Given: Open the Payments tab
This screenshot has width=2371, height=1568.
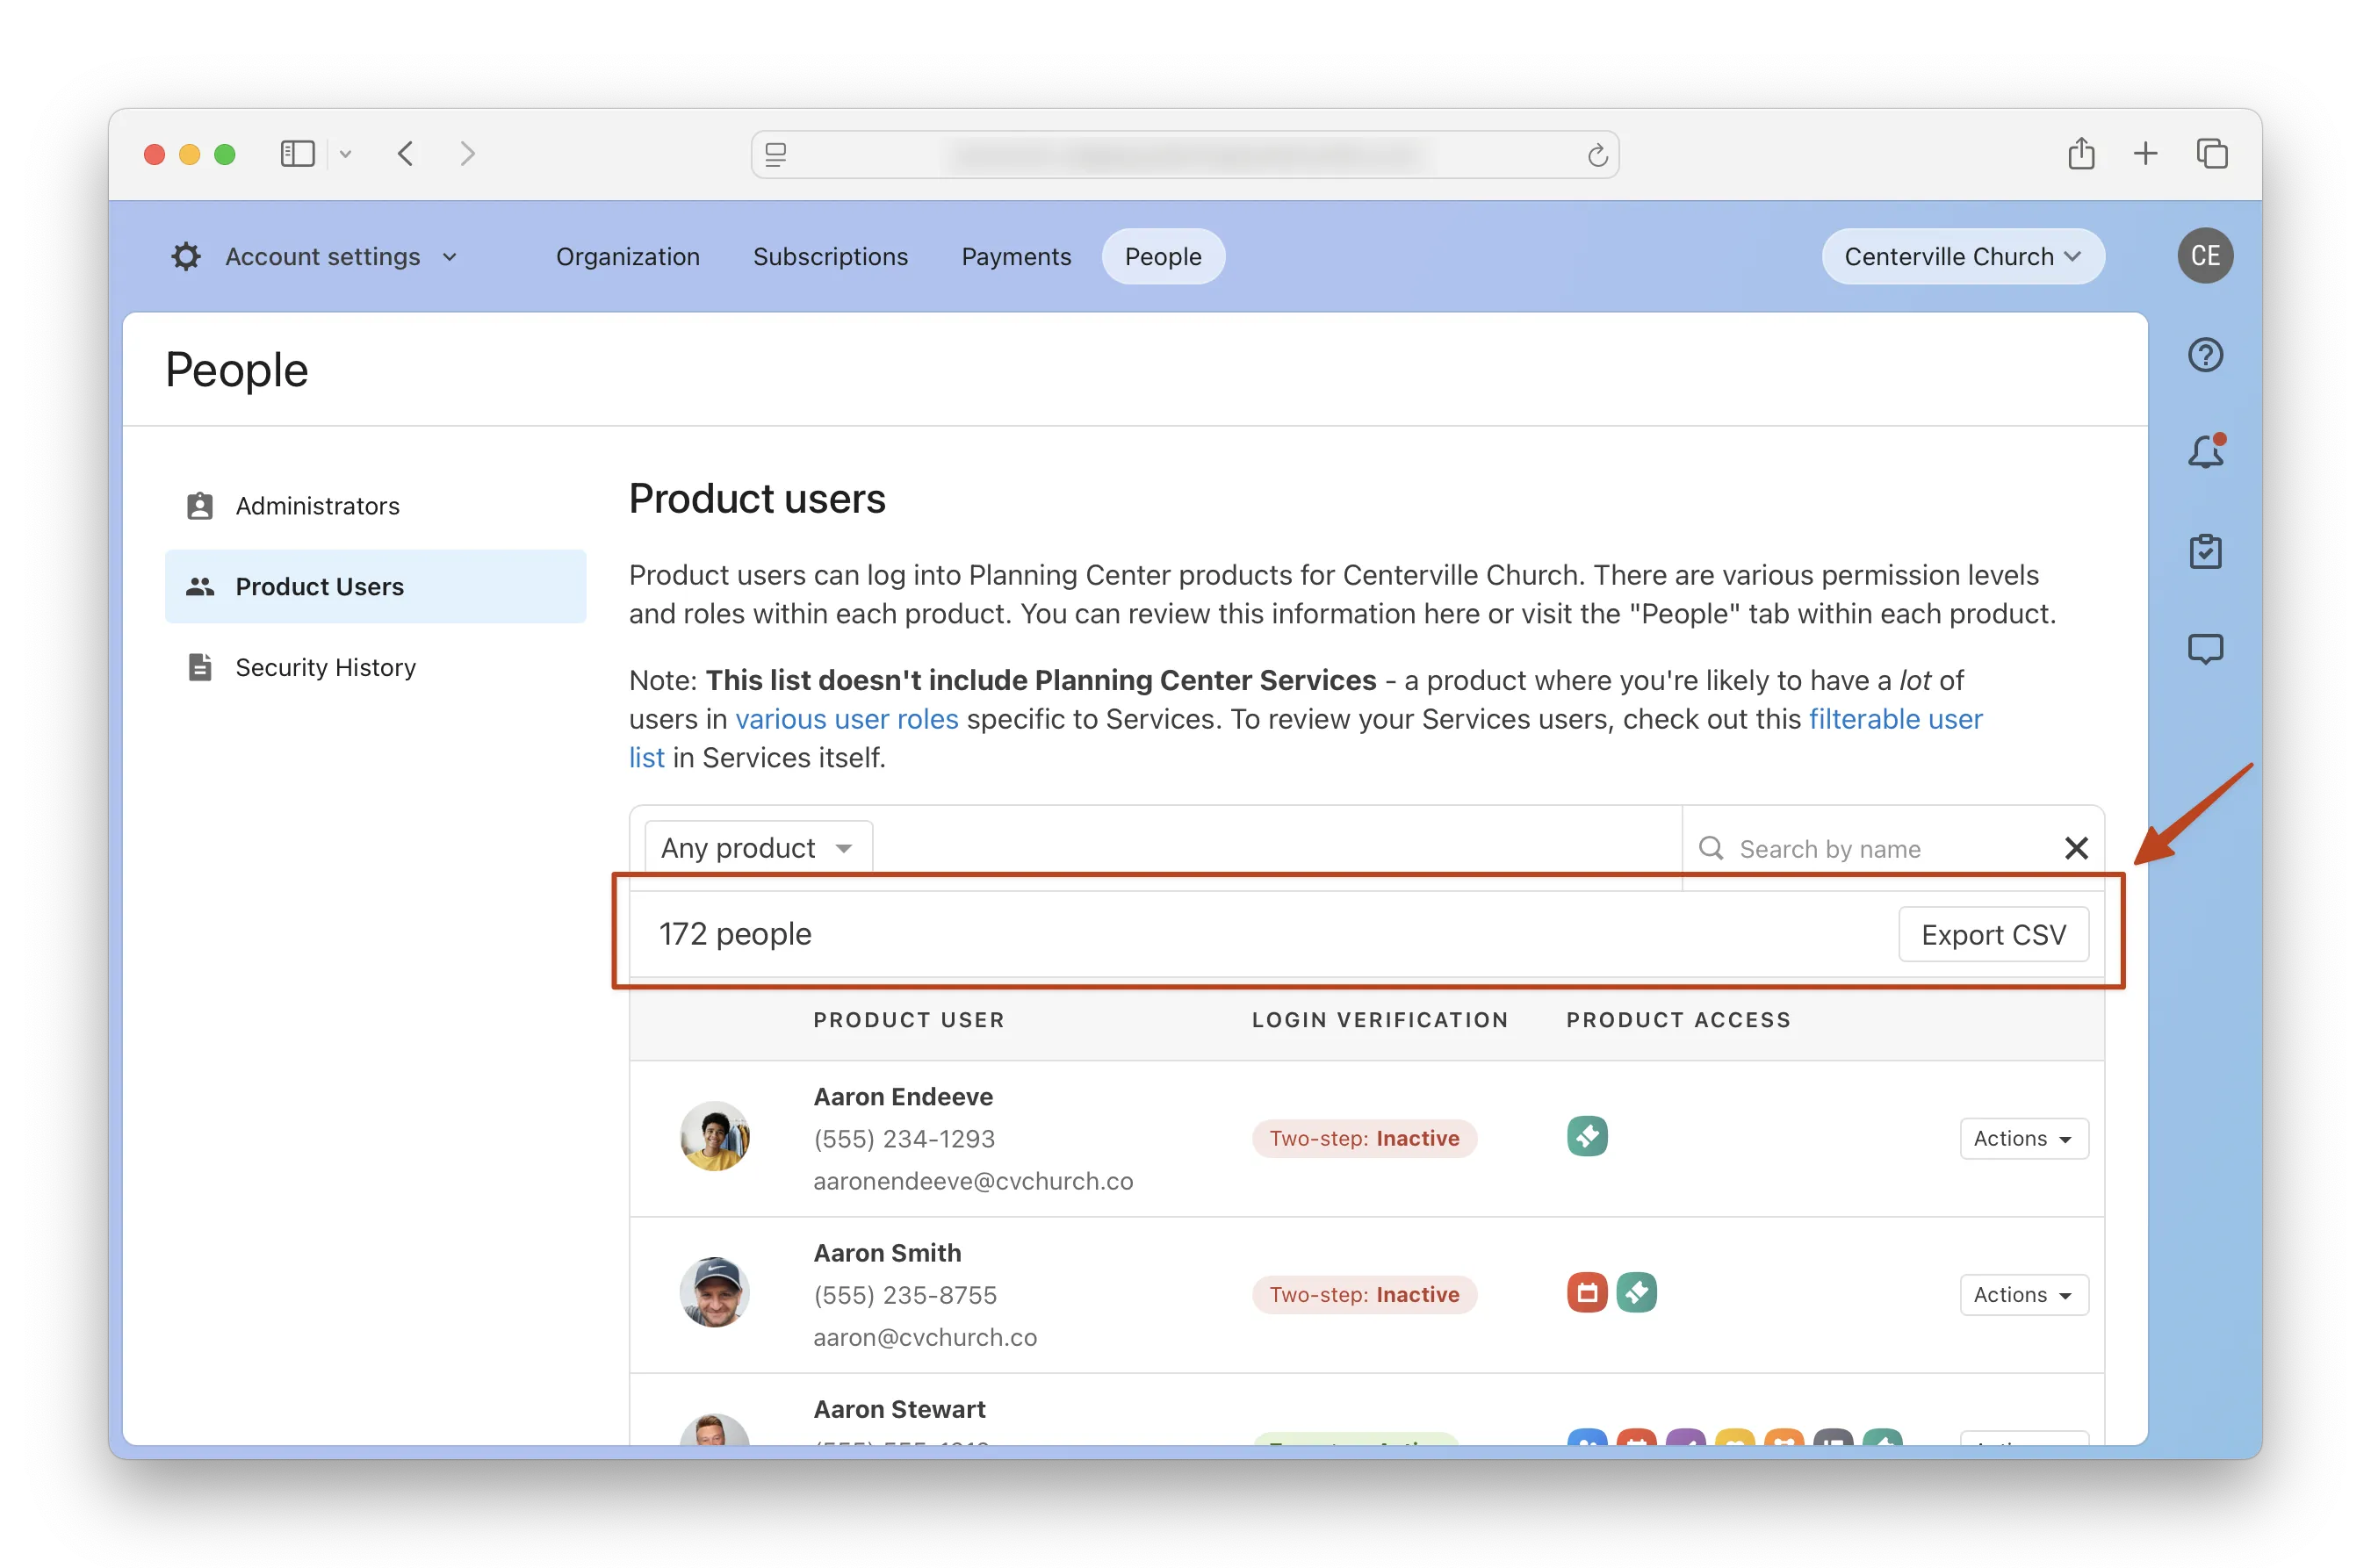Looking at the screenshot, I should pyautogui.click(x=1016, y=256).
